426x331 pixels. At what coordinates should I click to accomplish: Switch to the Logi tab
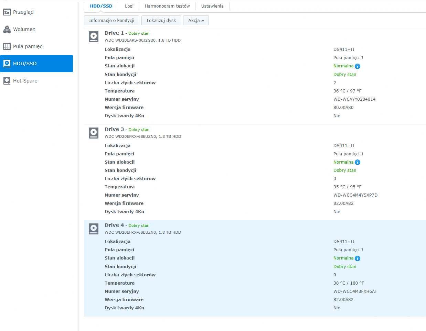[129, 6]
